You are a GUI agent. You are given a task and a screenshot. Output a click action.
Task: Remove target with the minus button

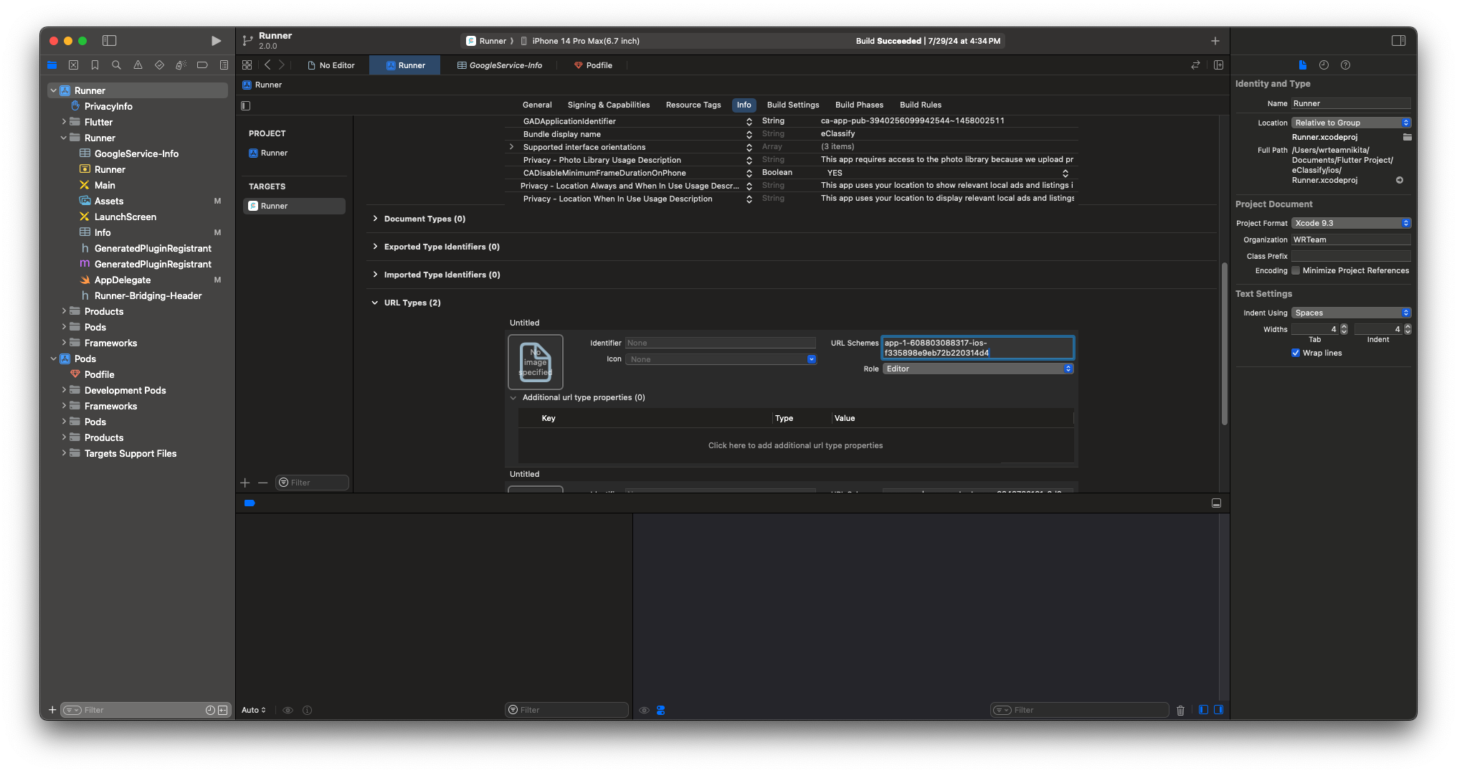point(263,483)
